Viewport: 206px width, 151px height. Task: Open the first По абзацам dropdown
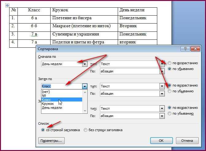click(x=162, y=72)
